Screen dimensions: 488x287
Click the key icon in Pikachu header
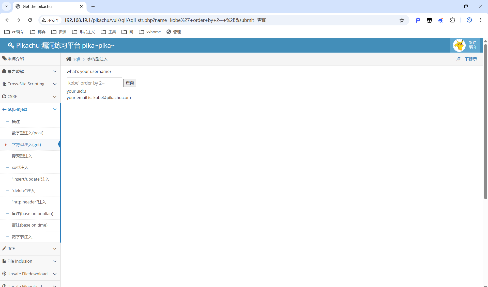(11, 45)
